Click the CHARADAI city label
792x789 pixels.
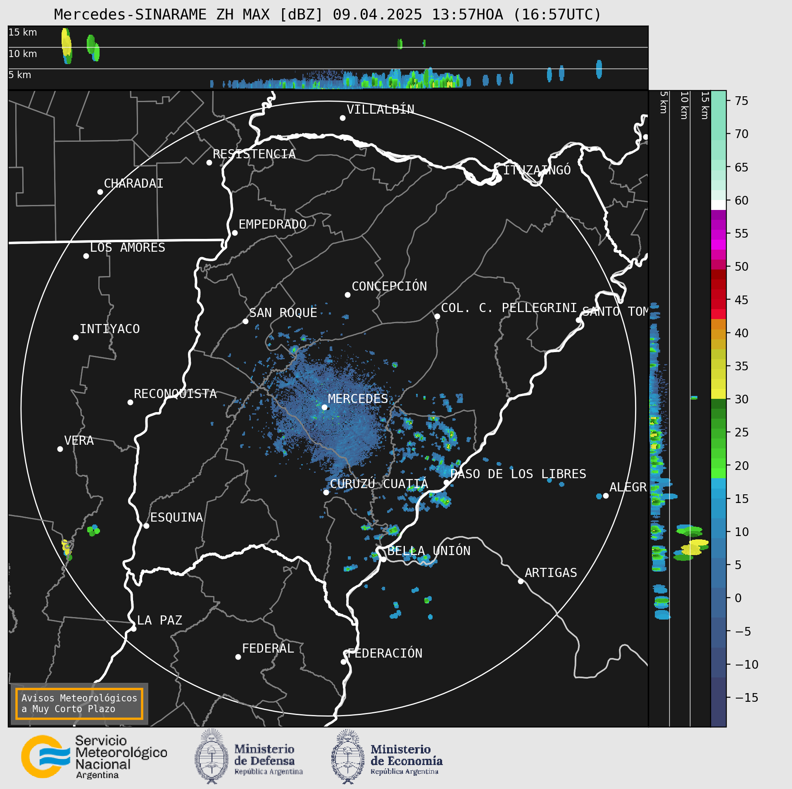tap(133, 183)
